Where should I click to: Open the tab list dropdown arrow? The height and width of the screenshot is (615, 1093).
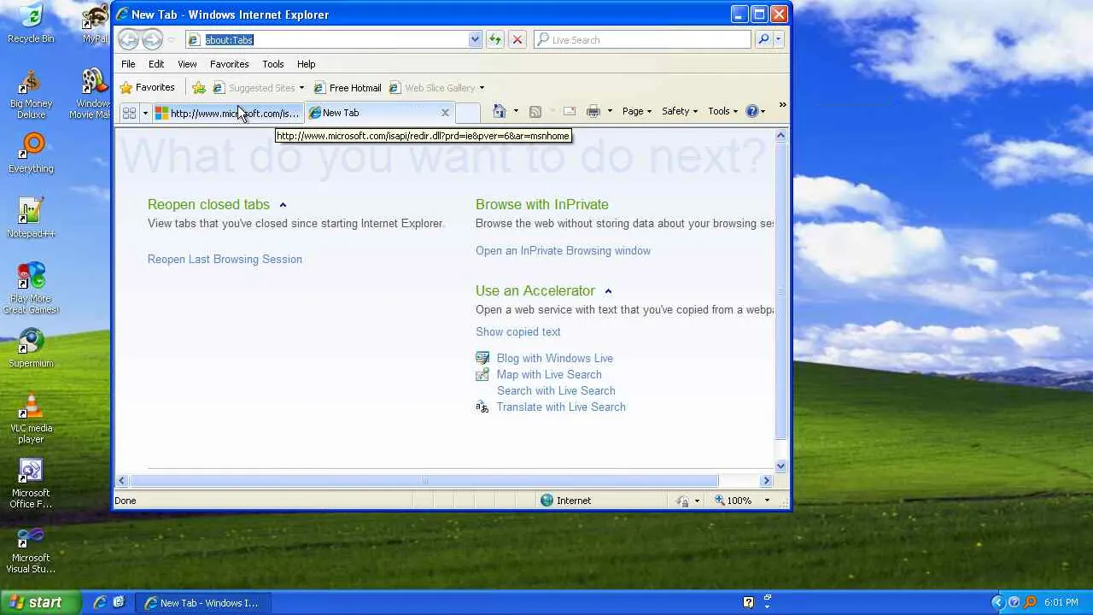[x=145, y=113]
